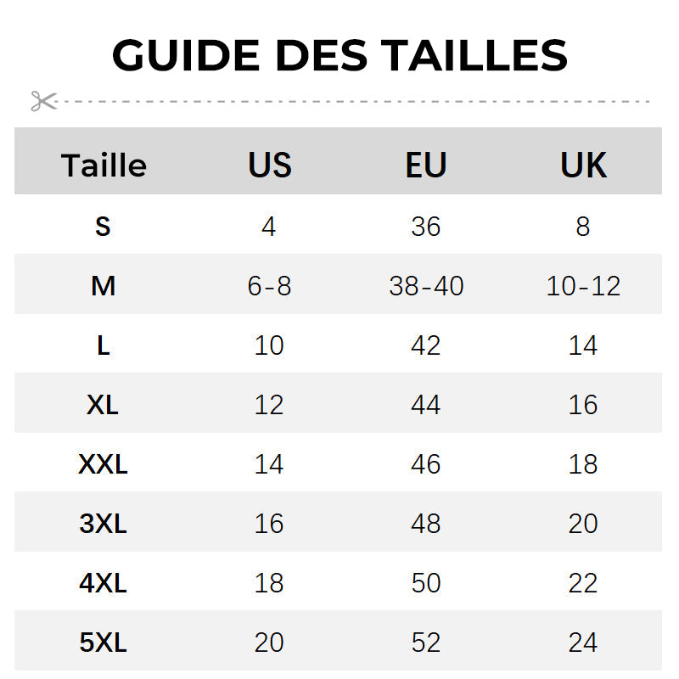Click the M size row label

click(x=103, y=286)
